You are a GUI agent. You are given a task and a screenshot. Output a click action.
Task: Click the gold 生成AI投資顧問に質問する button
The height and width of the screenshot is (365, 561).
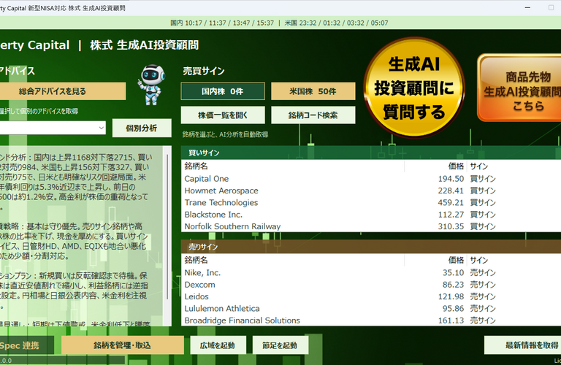[414, 87]
